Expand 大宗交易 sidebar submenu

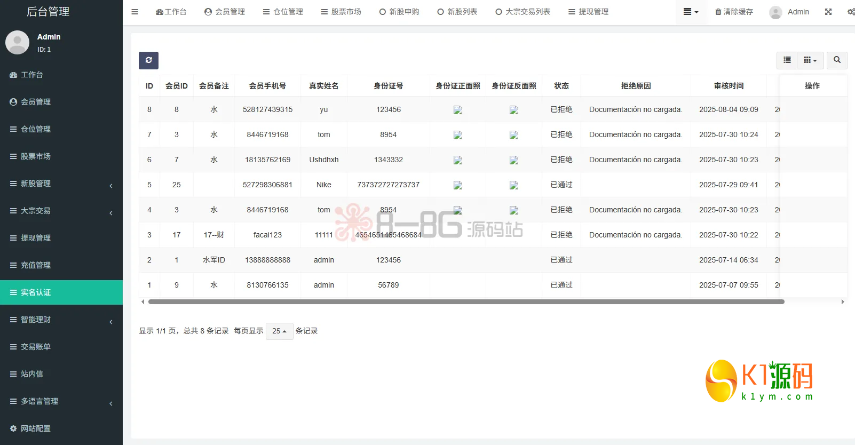point(61,211)
